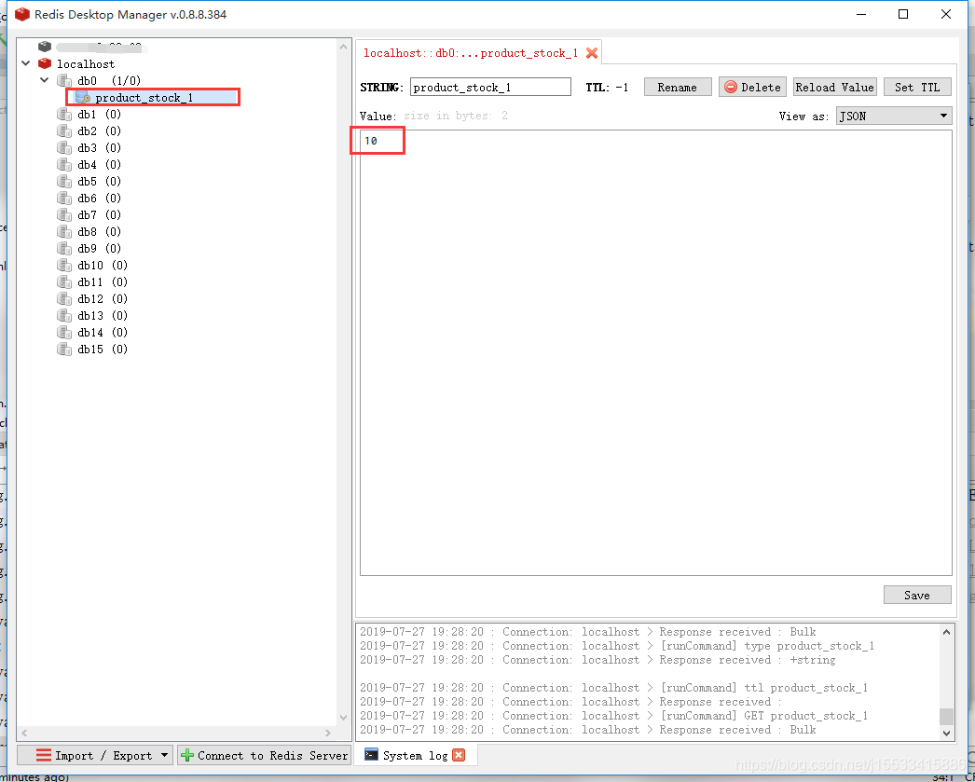Viewport: 975px width, 782px height.
Task: Click the localhost label in tree
Action: pos(86,64)
